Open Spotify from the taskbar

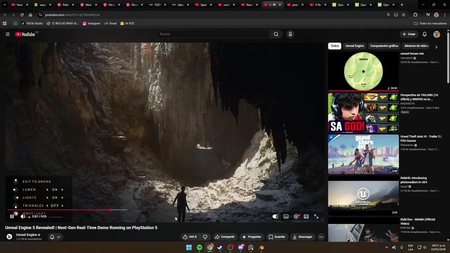[x=199, y=247]
